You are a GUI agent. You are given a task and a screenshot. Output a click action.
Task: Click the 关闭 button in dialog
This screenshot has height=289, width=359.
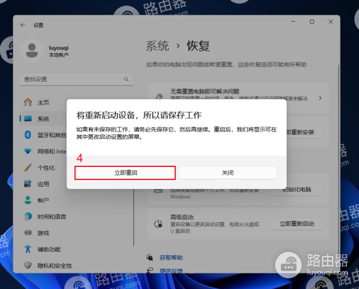click(227, 173)
